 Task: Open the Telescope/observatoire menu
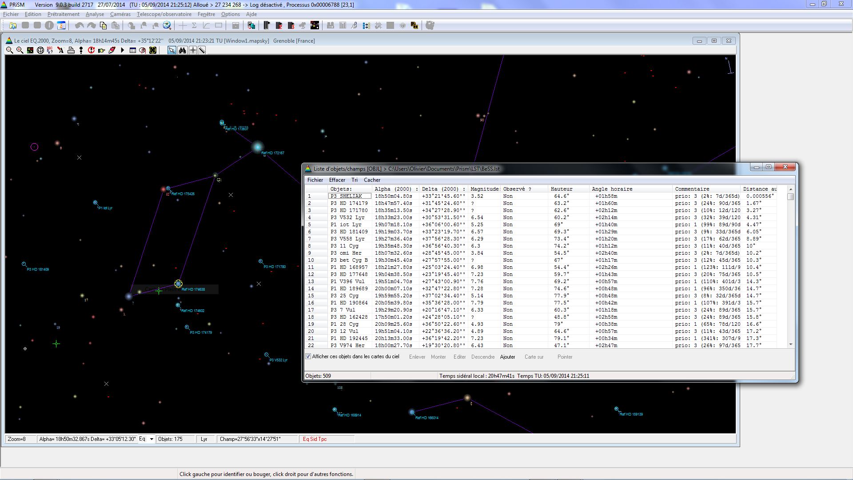point(164,14)
